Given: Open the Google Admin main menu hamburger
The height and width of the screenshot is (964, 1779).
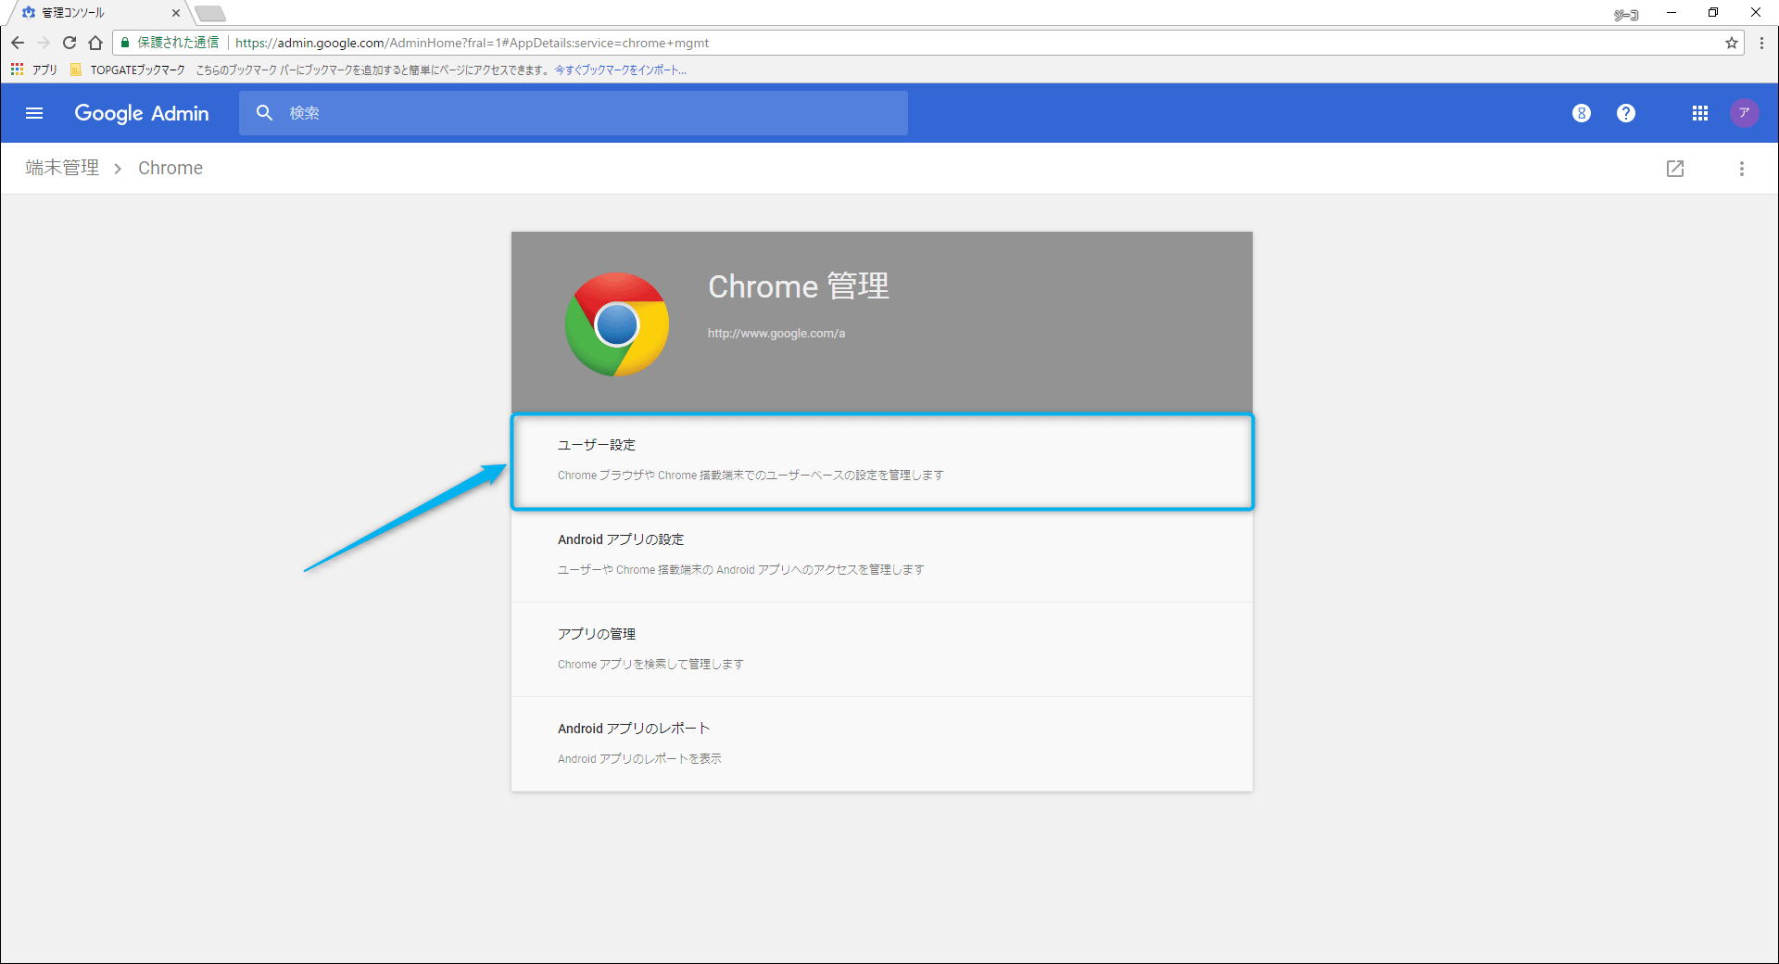Looking at the screenshot, I should point(34,113).
